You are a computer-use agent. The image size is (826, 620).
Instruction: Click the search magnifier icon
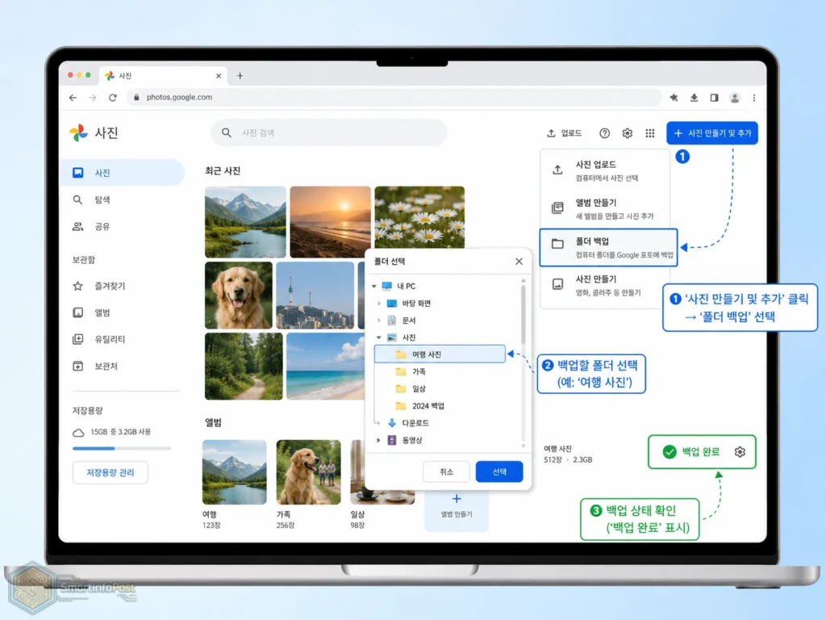pyautogui.click(x=227, y=133)
